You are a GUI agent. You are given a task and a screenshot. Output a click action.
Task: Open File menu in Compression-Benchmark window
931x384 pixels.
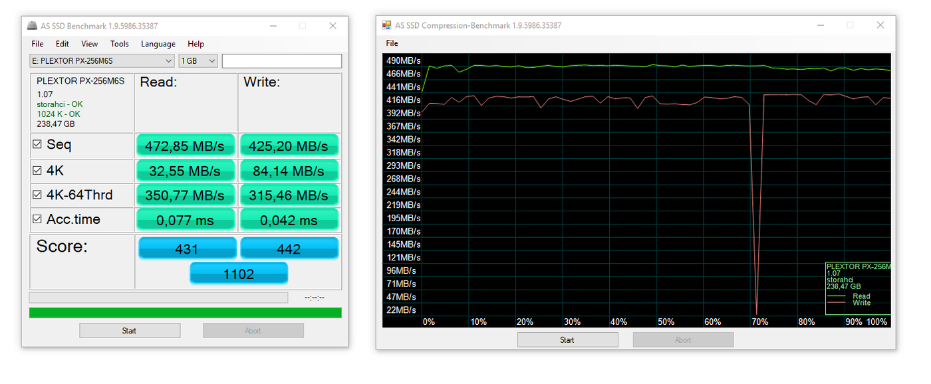pos(392,43)
